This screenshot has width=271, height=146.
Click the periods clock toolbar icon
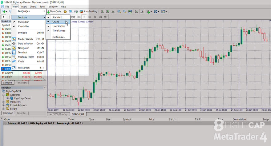coord(156,11)
